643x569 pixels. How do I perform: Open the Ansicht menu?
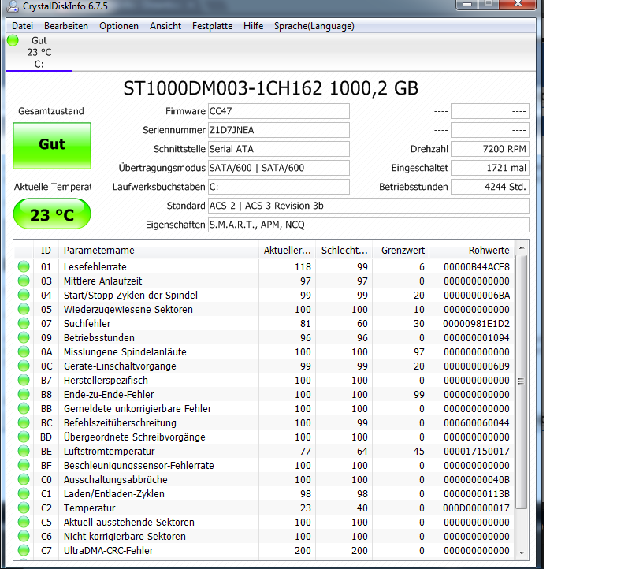(x=165, y=26)
